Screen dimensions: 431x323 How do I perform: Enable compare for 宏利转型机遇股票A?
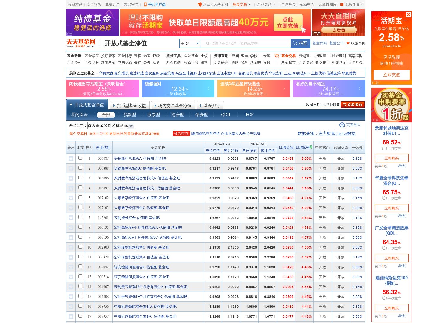click(x=80, y=257)
